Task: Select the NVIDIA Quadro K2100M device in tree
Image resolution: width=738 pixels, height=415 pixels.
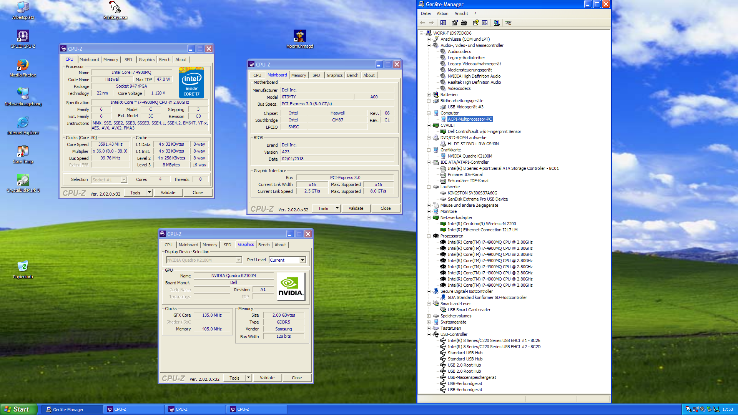Action: 470,156
